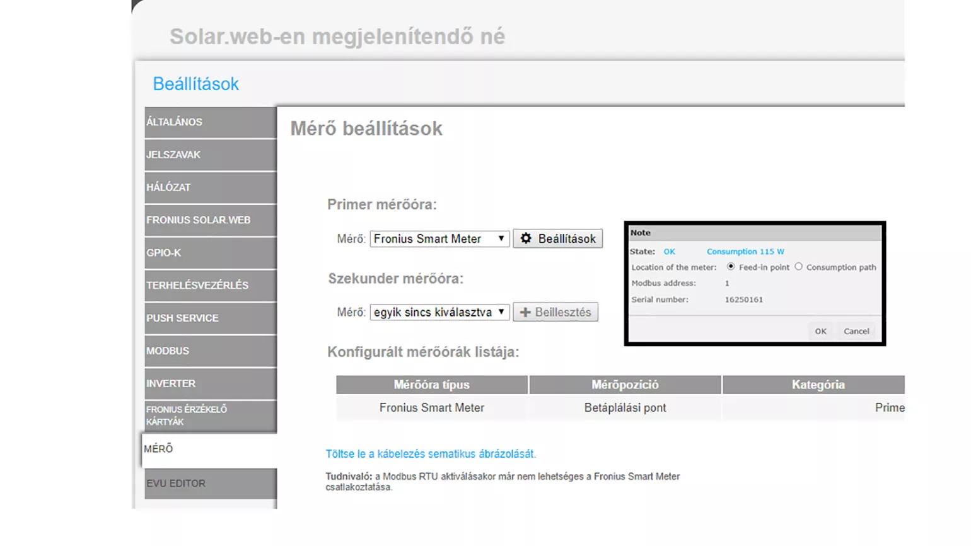Click Konfigurált mérőórák listája heading
This screenshot has width=971, height=546.
[x=423, y=352]
